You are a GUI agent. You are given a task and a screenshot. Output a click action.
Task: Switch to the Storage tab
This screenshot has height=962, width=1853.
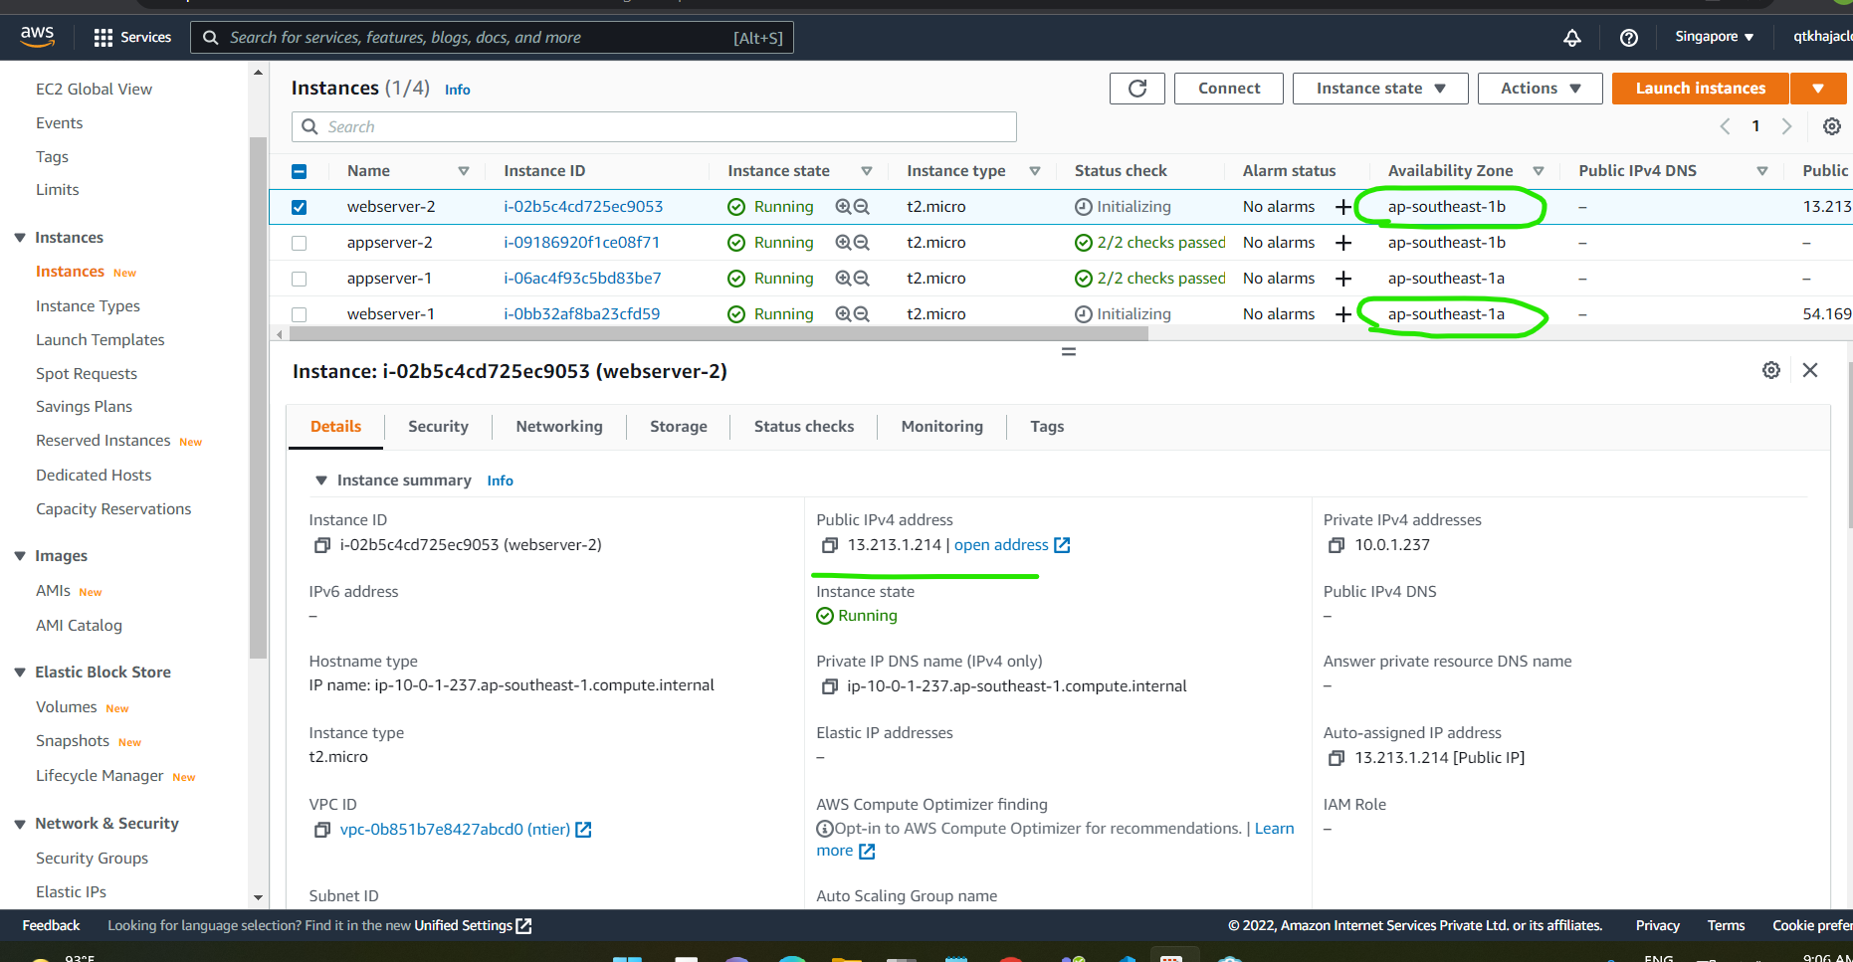pyautogui.click(x=679, y=427)
